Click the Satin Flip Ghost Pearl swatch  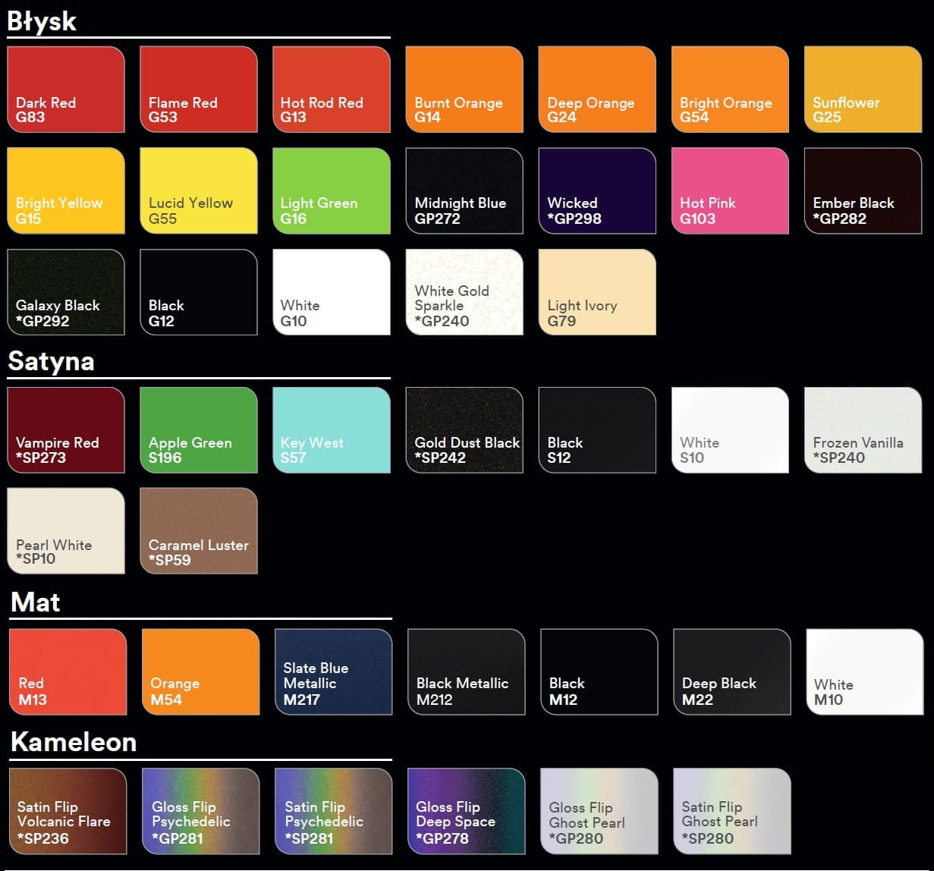tap(731, 811)
